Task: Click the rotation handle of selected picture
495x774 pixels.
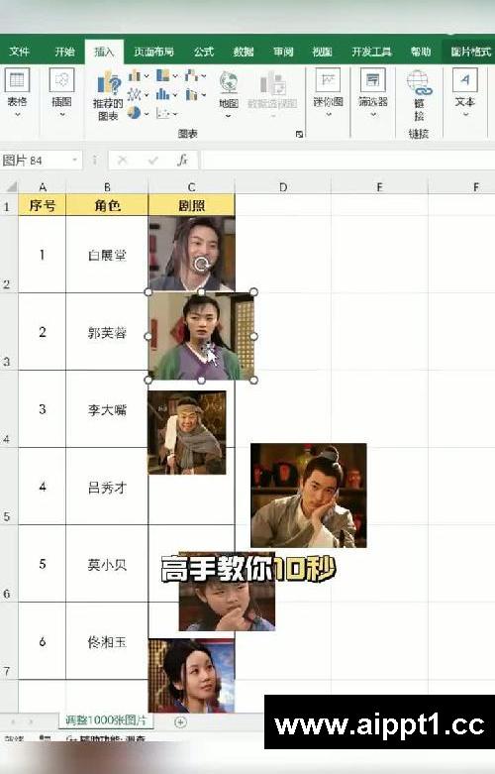Action: point(201,264)
